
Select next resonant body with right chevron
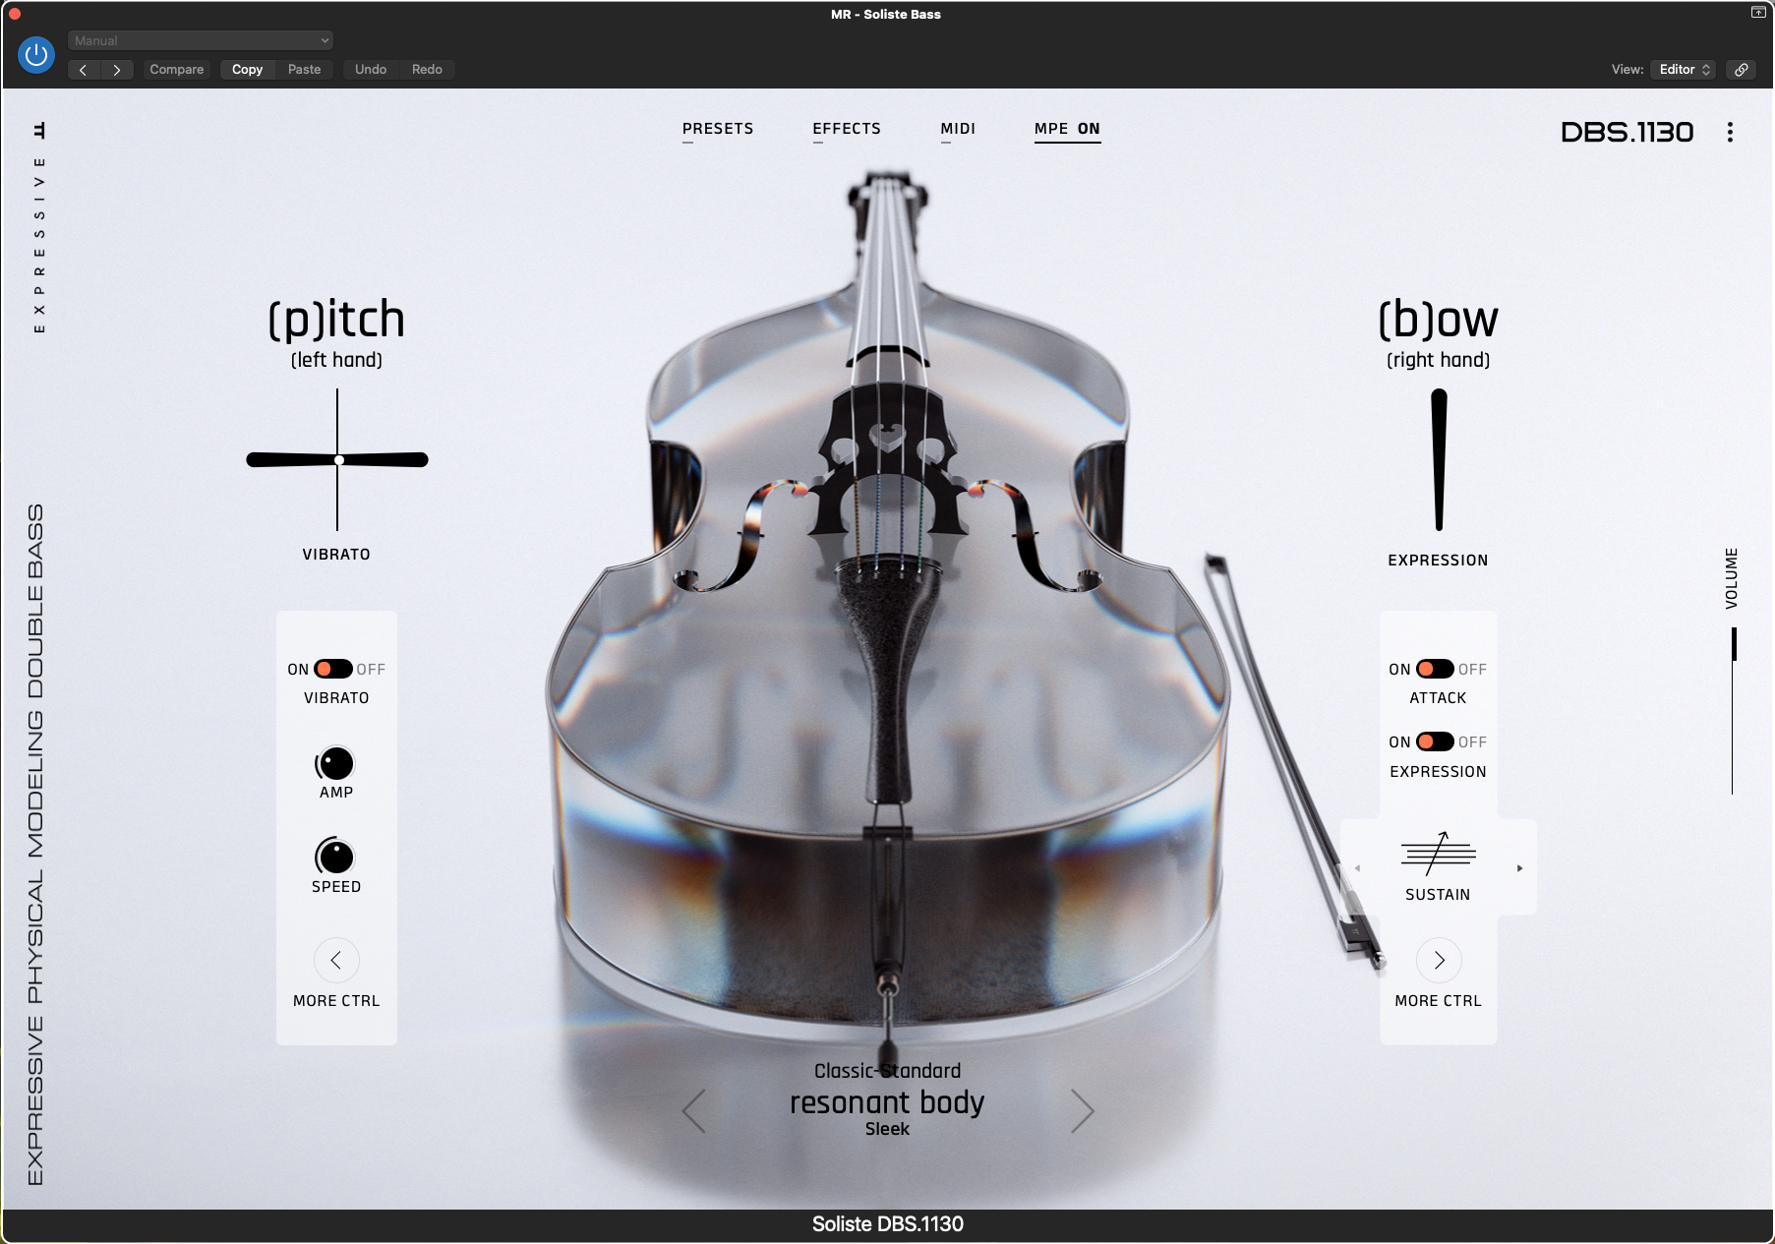1082,1111
